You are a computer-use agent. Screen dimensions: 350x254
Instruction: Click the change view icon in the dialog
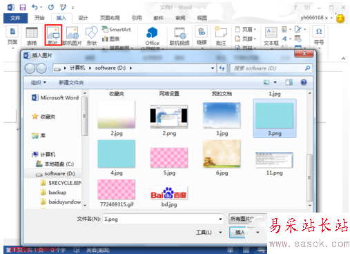[266, 82]
